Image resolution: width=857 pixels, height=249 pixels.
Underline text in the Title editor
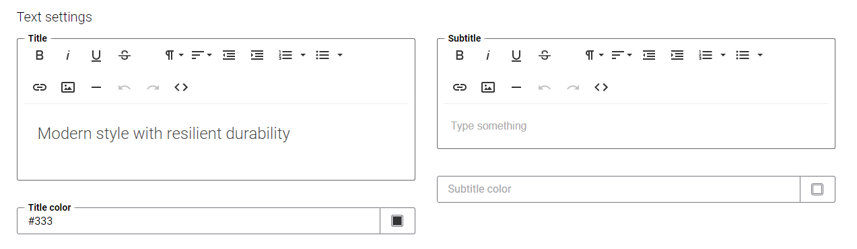point(96,55)
